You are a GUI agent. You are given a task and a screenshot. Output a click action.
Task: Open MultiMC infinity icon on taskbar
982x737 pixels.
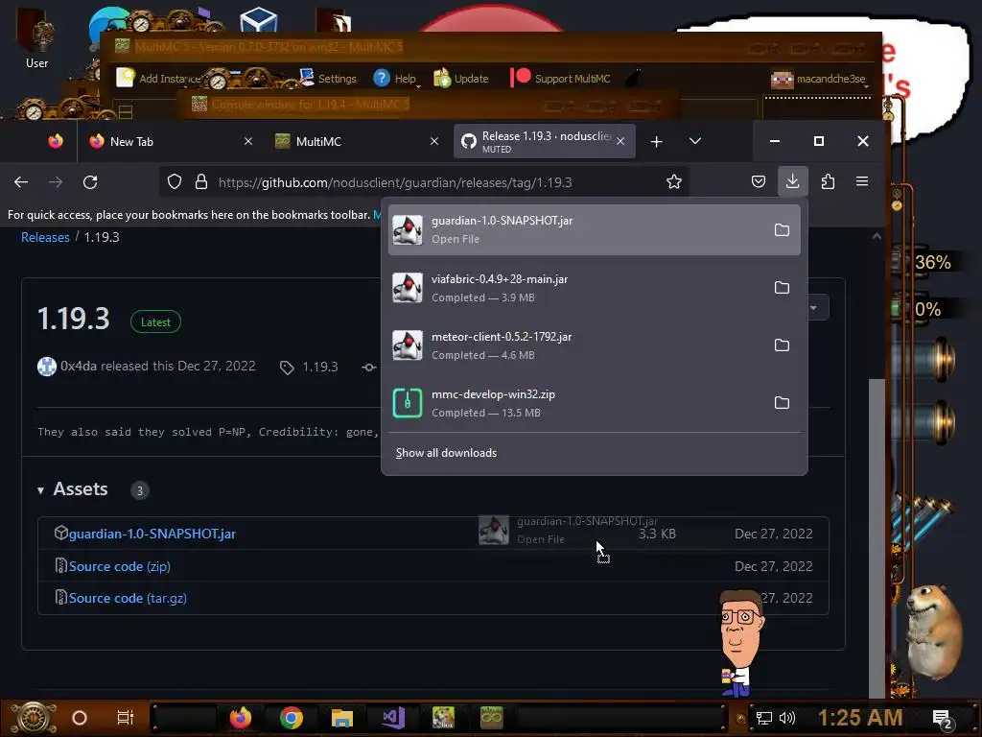pyautogui.click(x=492, y=718)
